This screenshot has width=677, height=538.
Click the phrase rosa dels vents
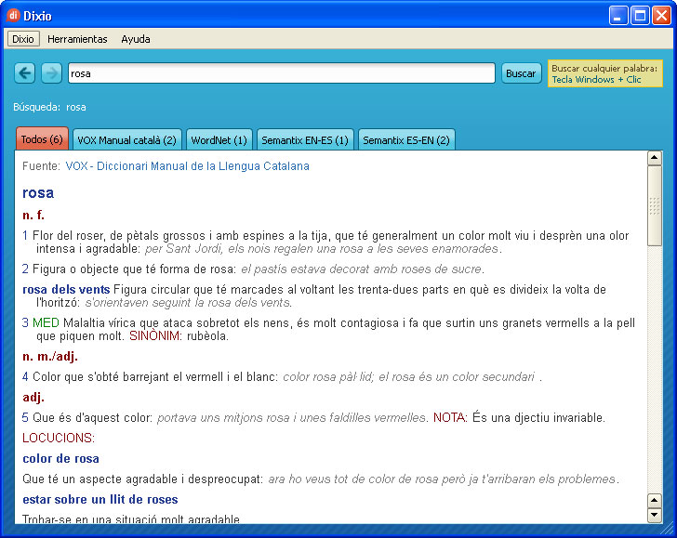coord(66,289)
